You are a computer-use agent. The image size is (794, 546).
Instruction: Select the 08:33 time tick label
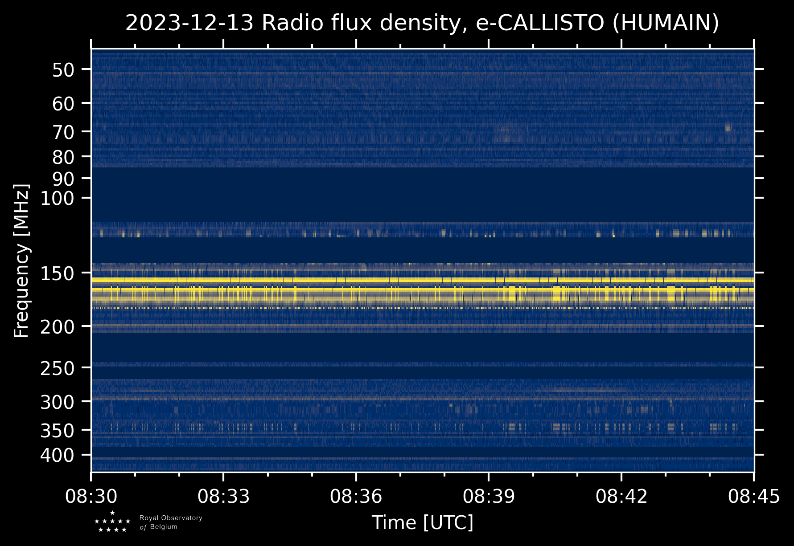pos(224,496)
